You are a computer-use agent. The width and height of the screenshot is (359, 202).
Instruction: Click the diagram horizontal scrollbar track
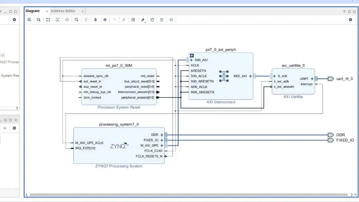[x=189, y=195]
